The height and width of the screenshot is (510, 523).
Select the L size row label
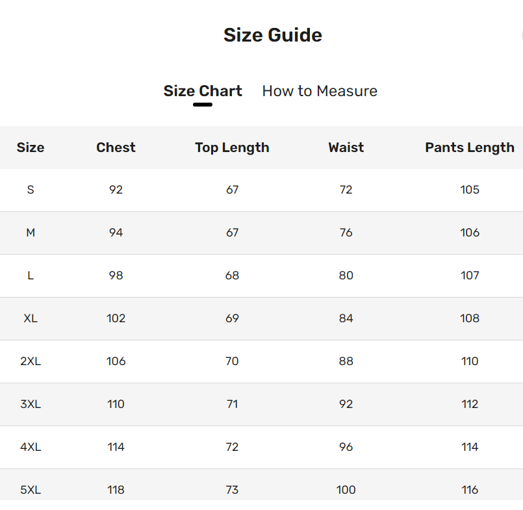31,275
